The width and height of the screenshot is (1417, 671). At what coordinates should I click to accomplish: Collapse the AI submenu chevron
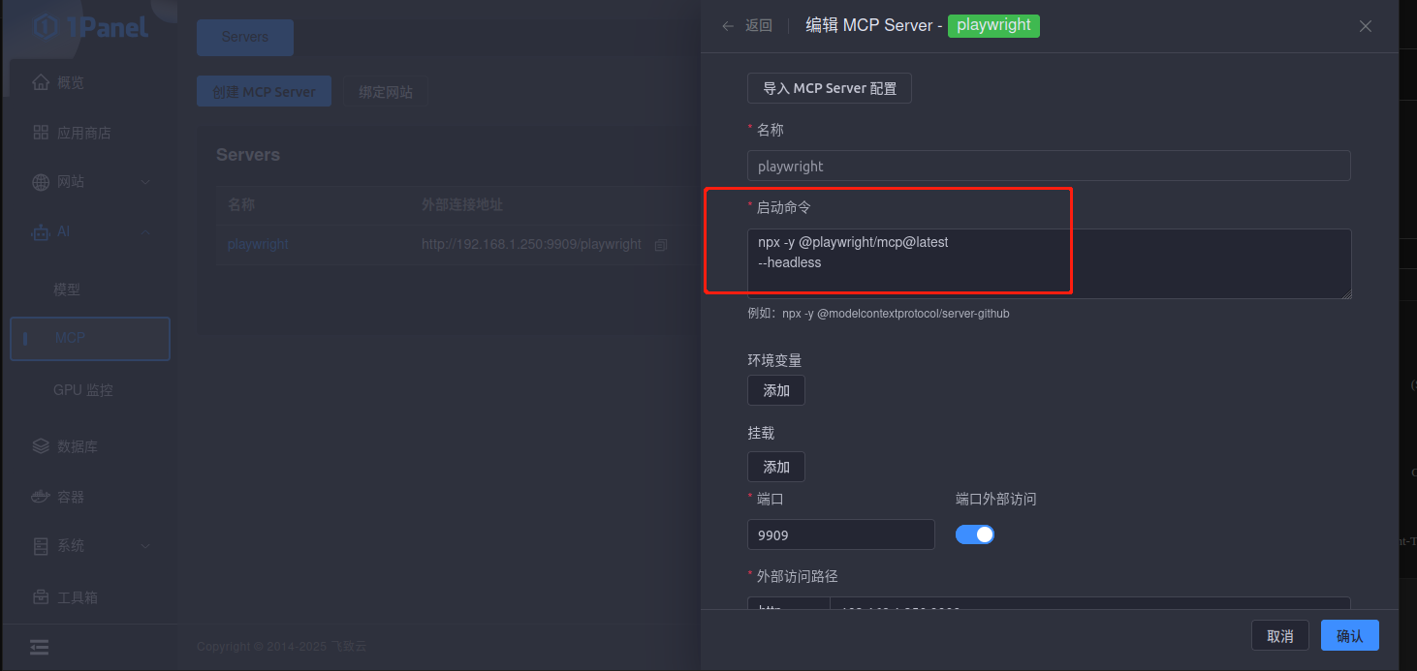coord(145,232)
